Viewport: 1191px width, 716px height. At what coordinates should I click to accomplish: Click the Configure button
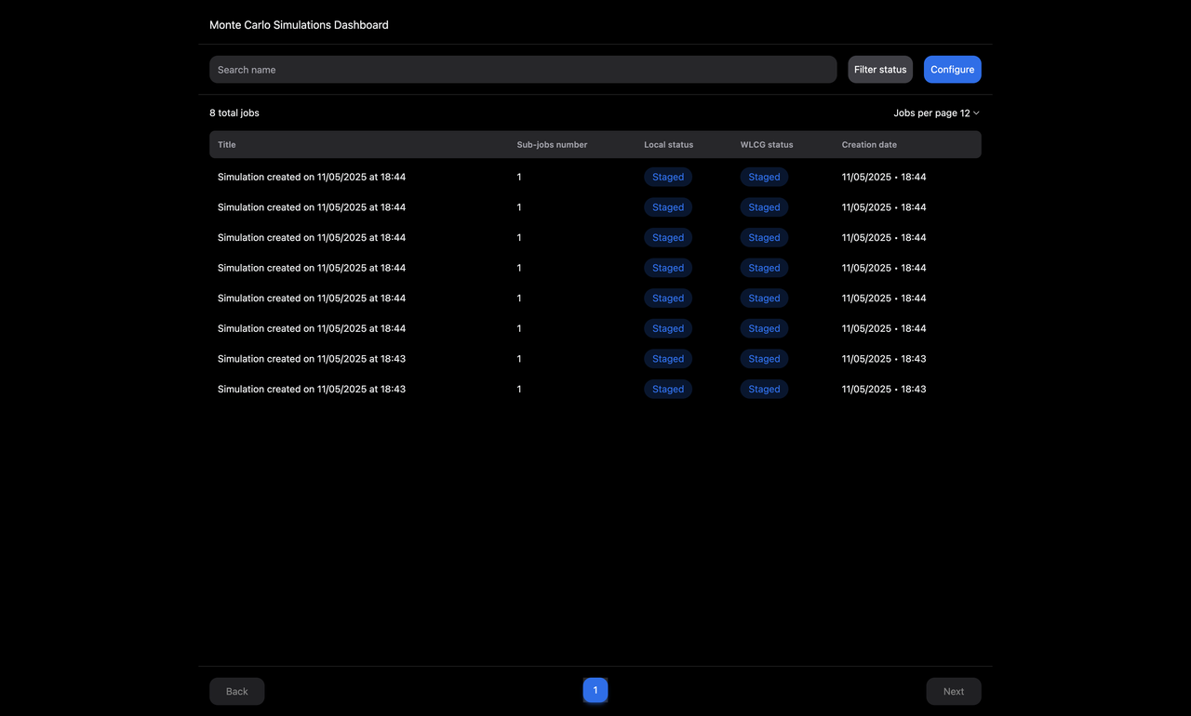pos(952,69)
